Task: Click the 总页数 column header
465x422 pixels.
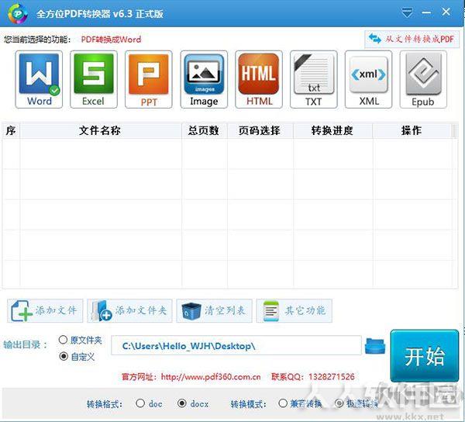Action: click(x=204, y=130)
